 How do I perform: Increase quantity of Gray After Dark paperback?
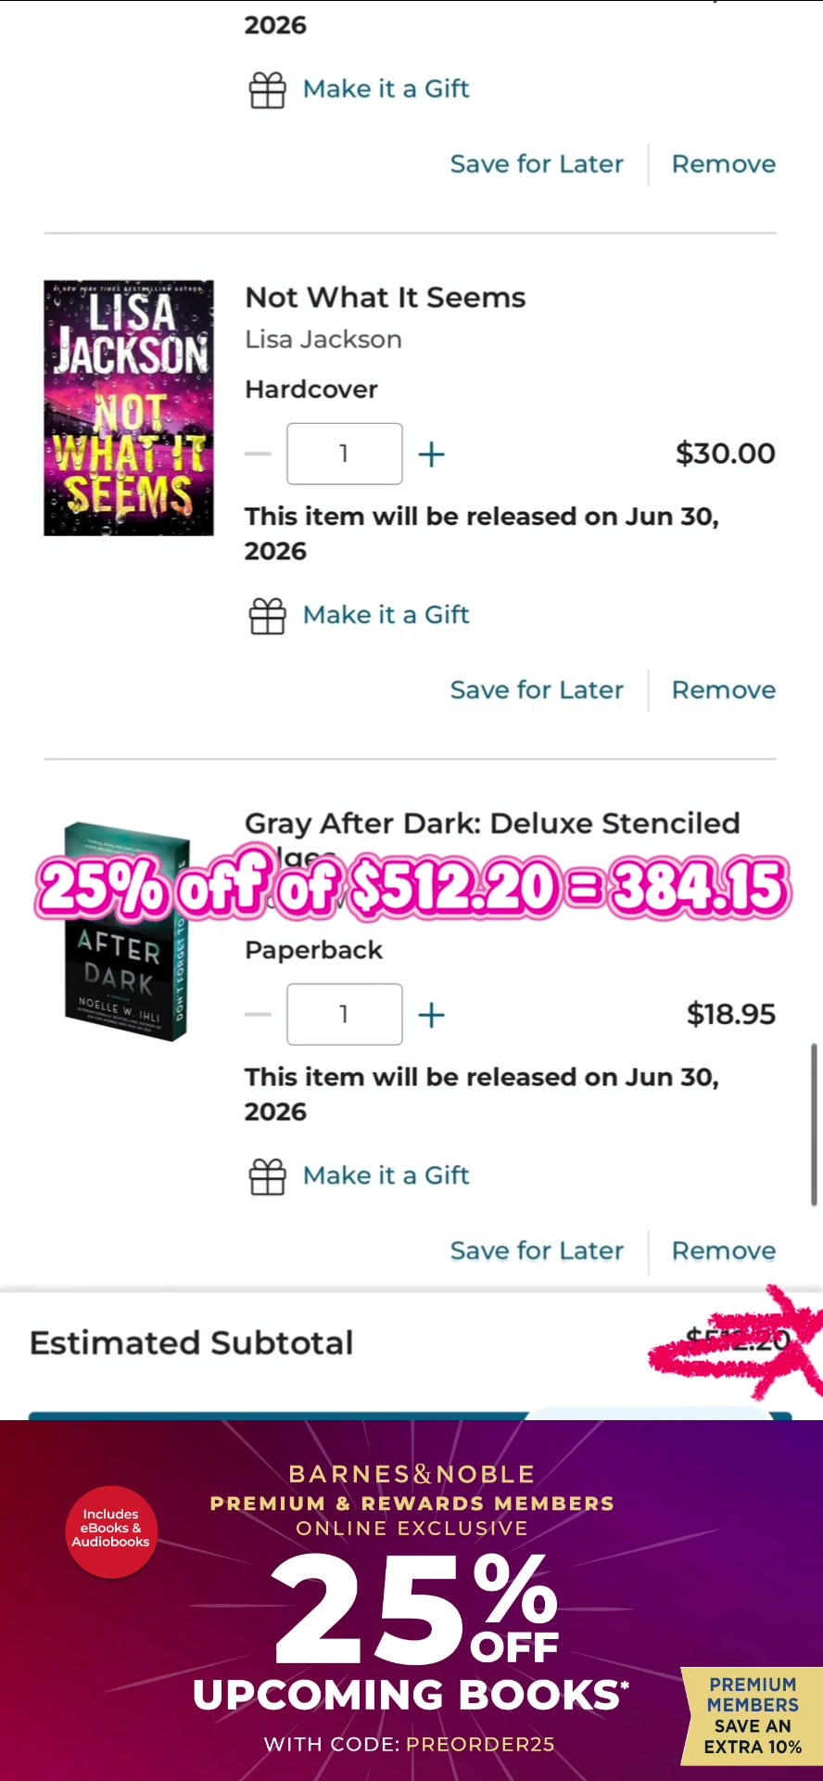point(432,1015)
